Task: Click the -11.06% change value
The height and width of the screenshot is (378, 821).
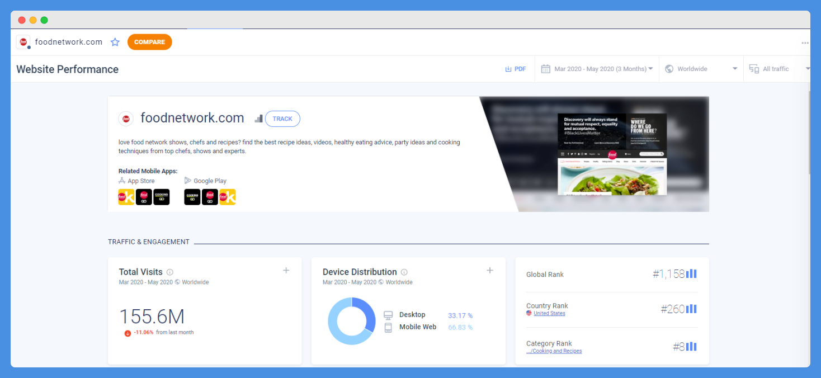Action: (x=143, y=332)
